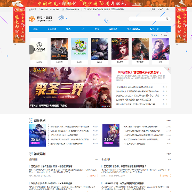Viewport: 192px width, 192px height.
Task: Open the purple fox-girl promo image
Action: 111,135
